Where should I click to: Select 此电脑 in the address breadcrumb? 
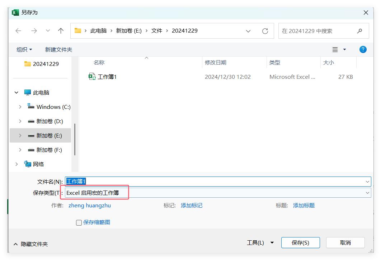[x=98, y=31]
